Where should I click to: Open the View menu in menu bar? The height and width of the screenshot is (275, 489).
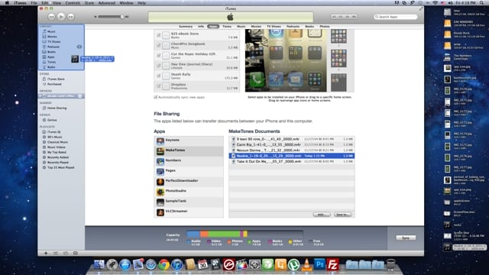pos(57,3)
